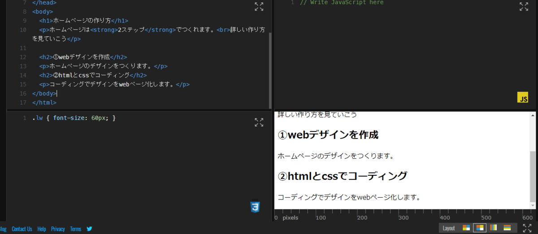The height and width of the screenshot is (234, 538).
Task: Click the 'Layout' label in bottom bar
Action: pos(449,228)
